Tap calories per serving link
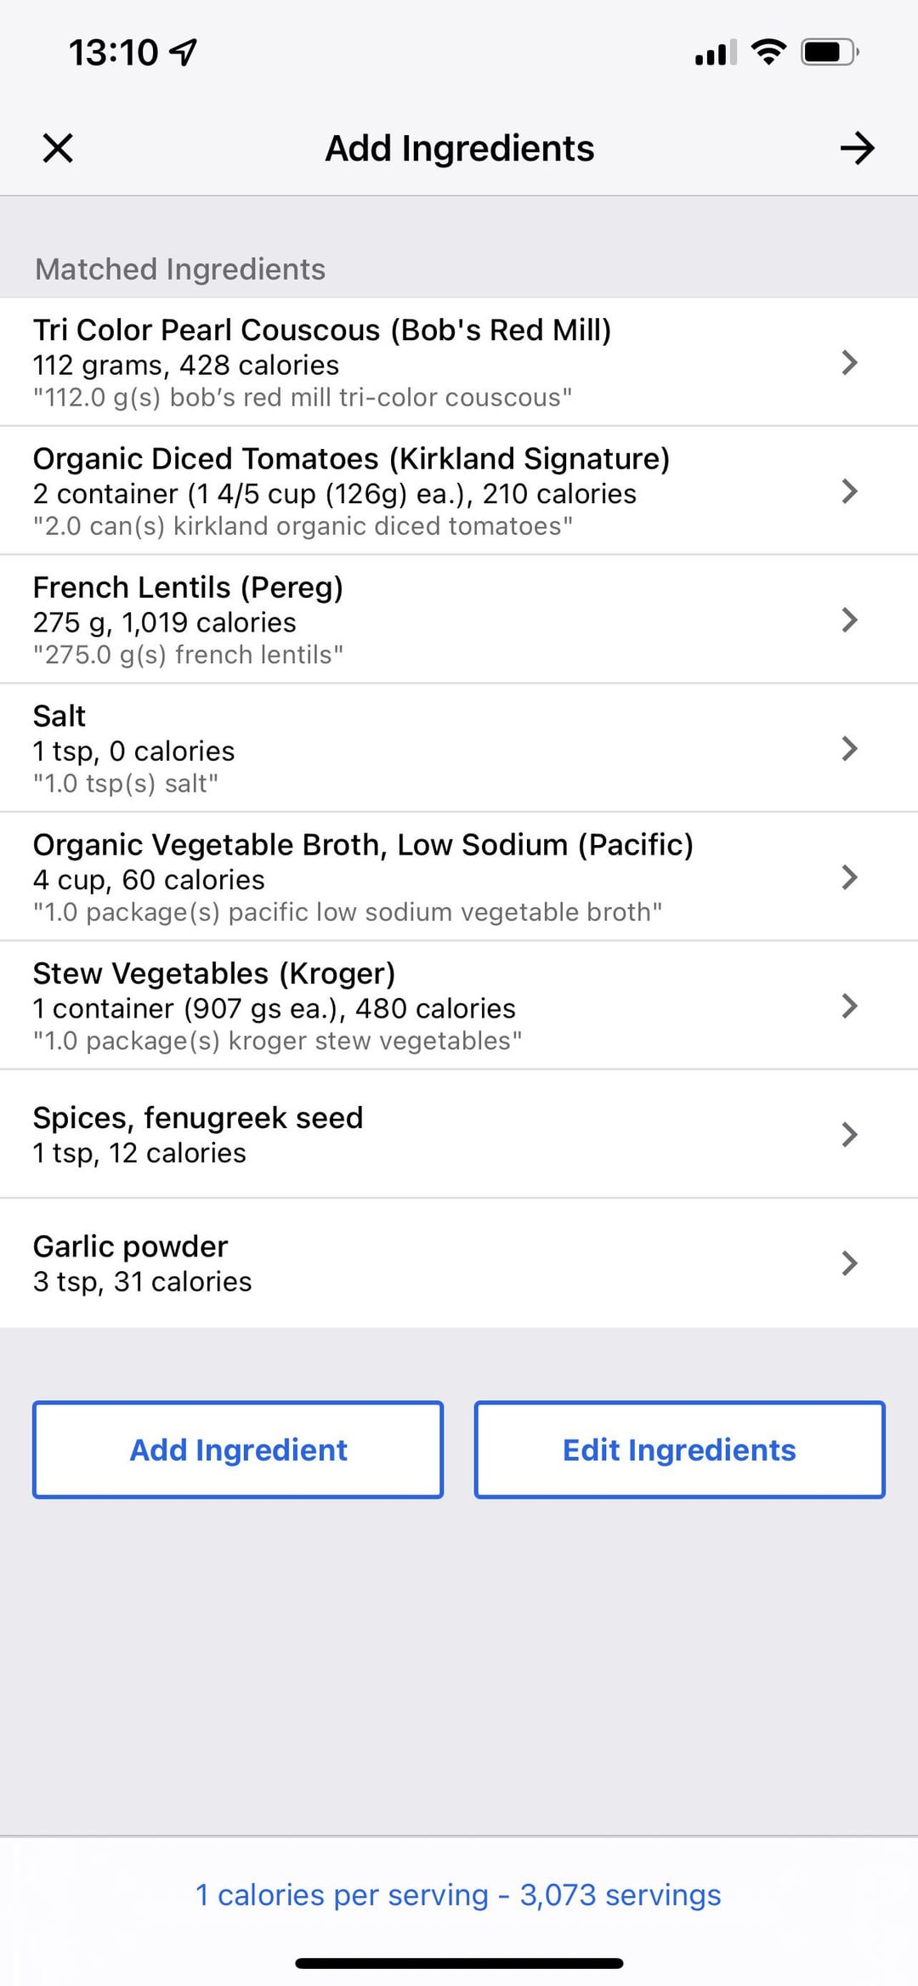This screenshot has width=918, height=1986. pos(458,1895)
